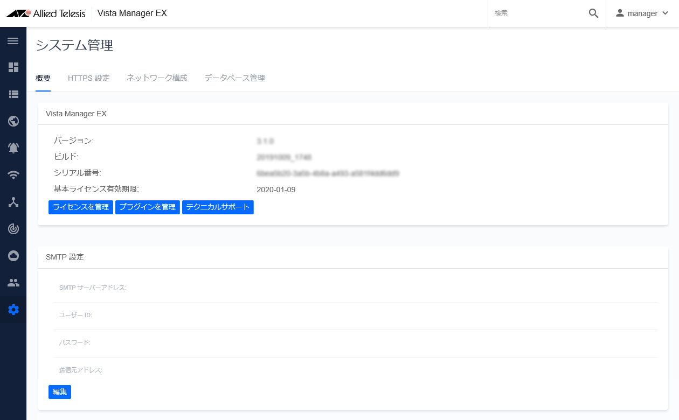Screen dimensions: 679x420
Task: Switch to the HTTPS 設定 tab
Action: (89, 78)
